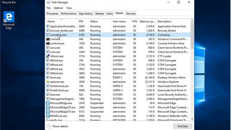Image resolution: width=231 pixels, height=130 pixels.
Task: Select the lsass.exe process name
Action: (55, 95)
